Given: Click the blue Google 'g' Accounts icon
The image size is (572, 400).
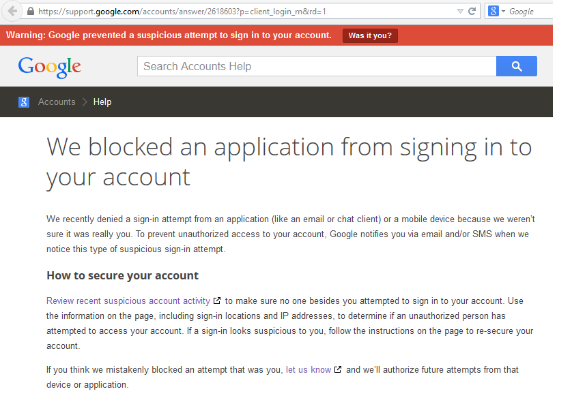Looking at the screenshot, I should [24, 102].
